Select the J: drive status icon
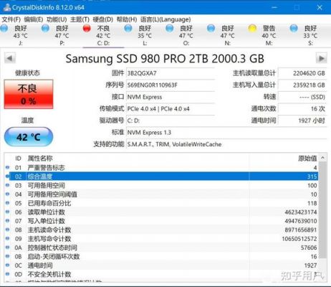Viewport: 331px width, 287px height. pyautogui.click(x=4, y=28)
